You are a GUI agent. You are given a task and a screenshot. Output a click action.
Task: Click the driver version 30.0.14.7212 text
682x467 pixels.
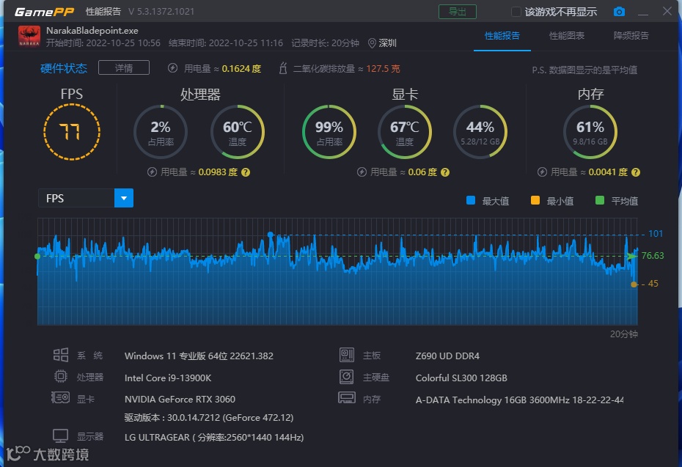[209, 418]
